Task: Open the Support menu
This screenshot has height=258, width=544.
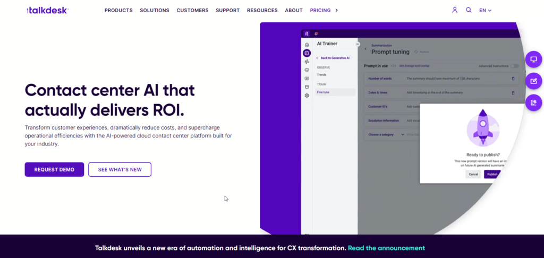Action: pyautogui.click(x=227, y=11)
